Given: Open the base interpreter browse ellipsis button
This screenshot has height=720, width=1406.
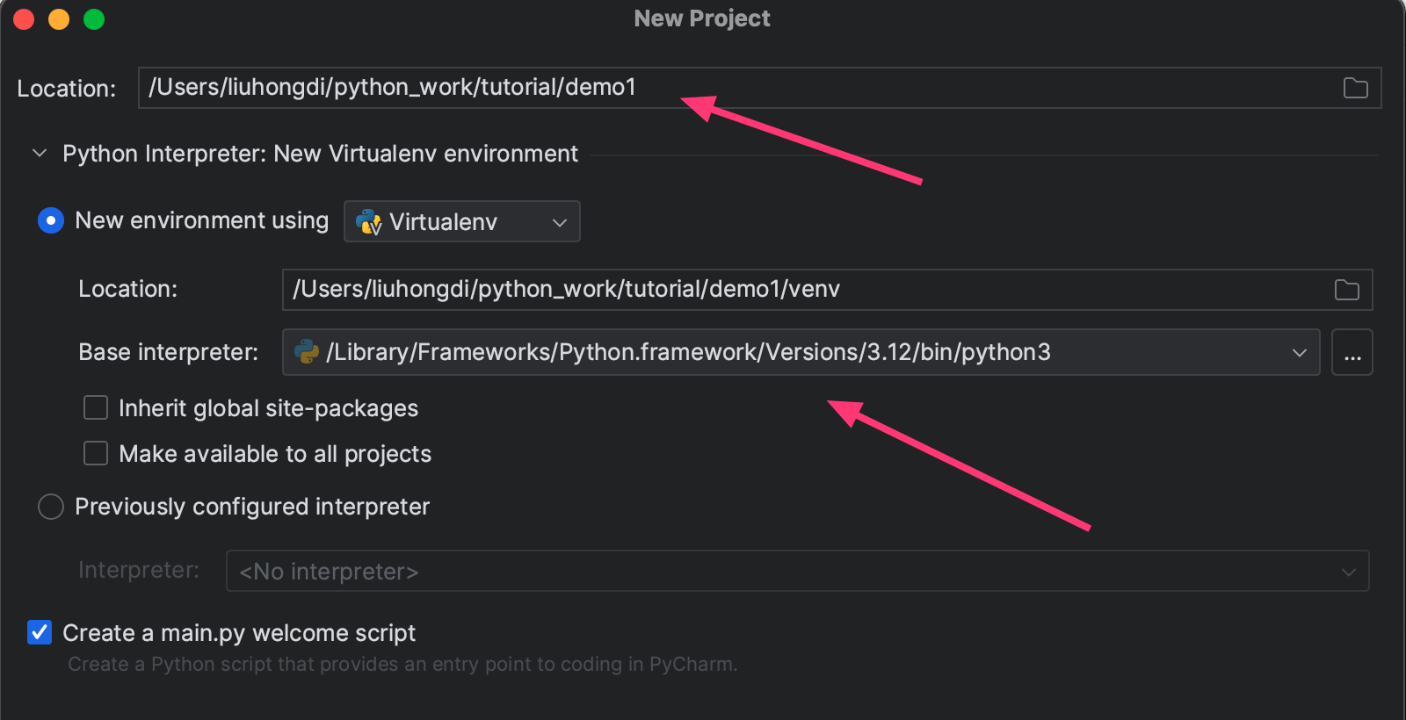Looking at the screenshot, I should (x=1352, y=352).
